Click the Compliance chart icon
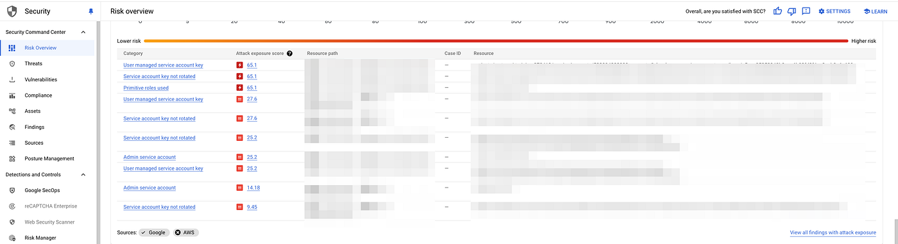This screenshot has height=244, width=898. coord(12,95)
